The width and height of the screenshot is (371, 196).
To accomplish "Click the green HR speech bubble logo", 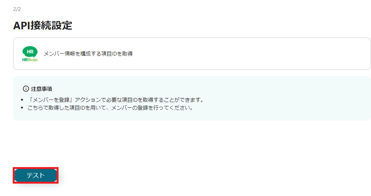I will pyautogui.click(x=30, y=51).
